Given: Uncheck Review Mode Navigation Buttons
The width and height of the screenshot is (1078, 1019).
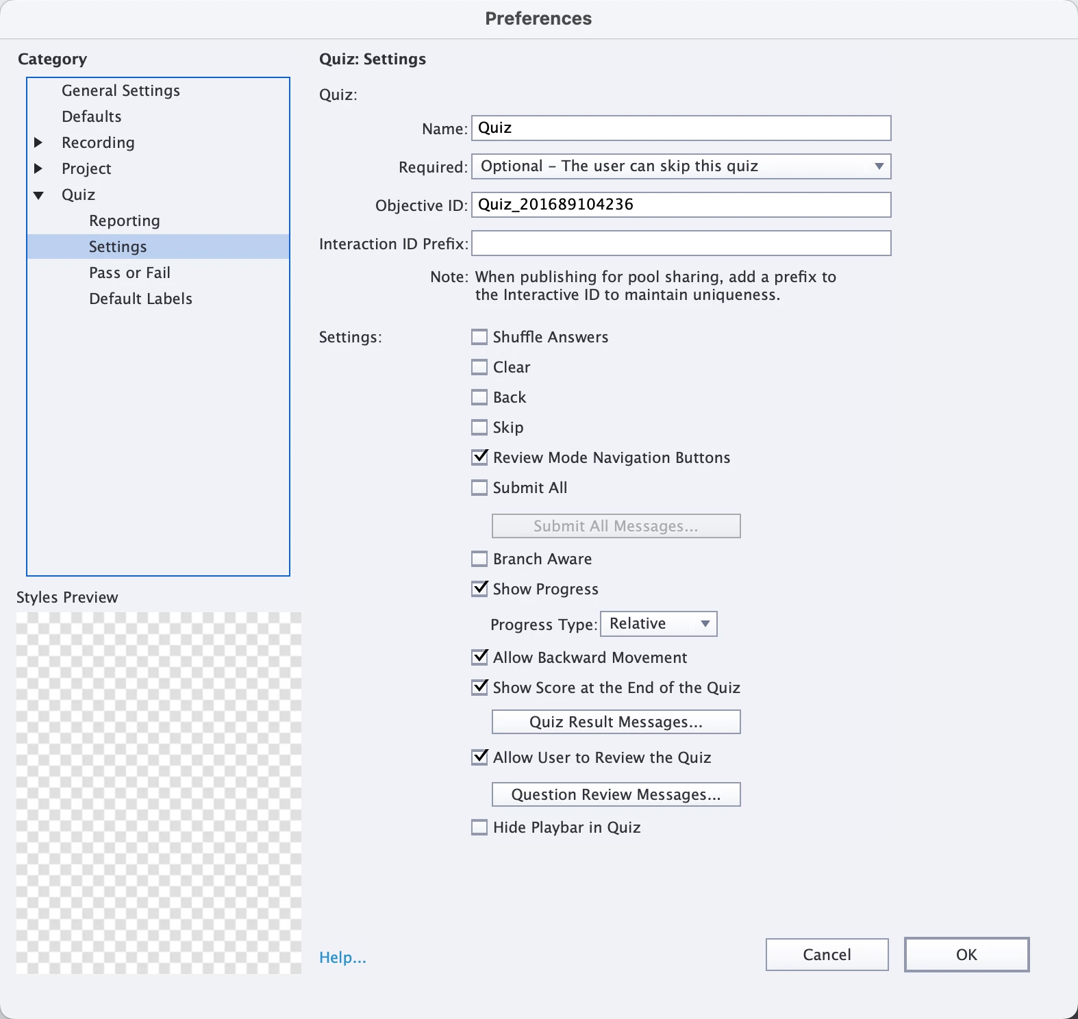Looking at the screenshot, I should click(479, 457).
